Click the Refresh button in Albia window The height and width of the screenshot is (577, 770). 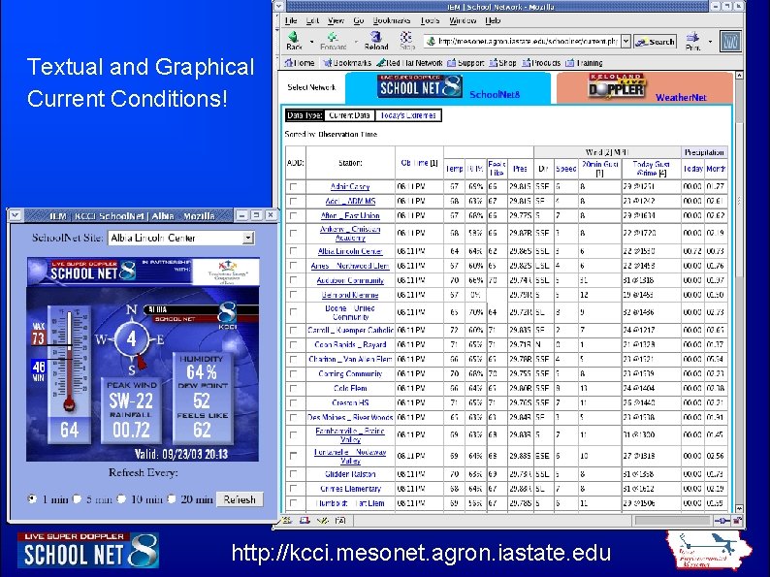(240, 499)
